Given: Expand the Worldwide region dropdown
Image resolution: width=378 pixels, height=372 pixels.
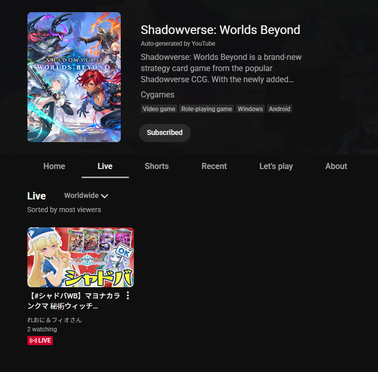Looking at the screenshot, I should click(86, 195).
